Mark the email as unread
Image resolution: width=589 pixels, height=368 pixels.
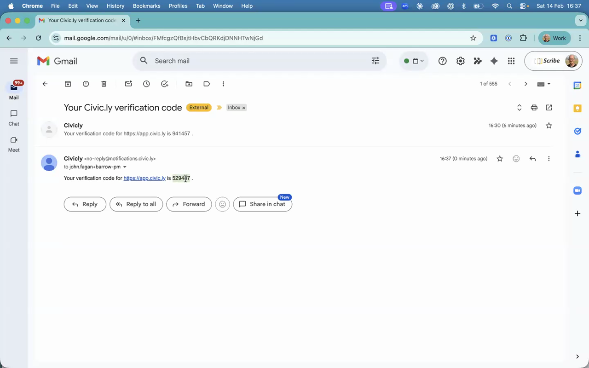(x=128, y=84)
